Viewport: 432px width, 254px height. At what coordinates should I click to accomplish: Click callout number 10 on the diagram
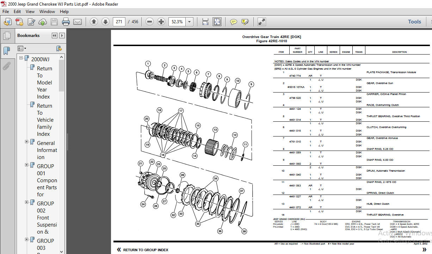237,81
